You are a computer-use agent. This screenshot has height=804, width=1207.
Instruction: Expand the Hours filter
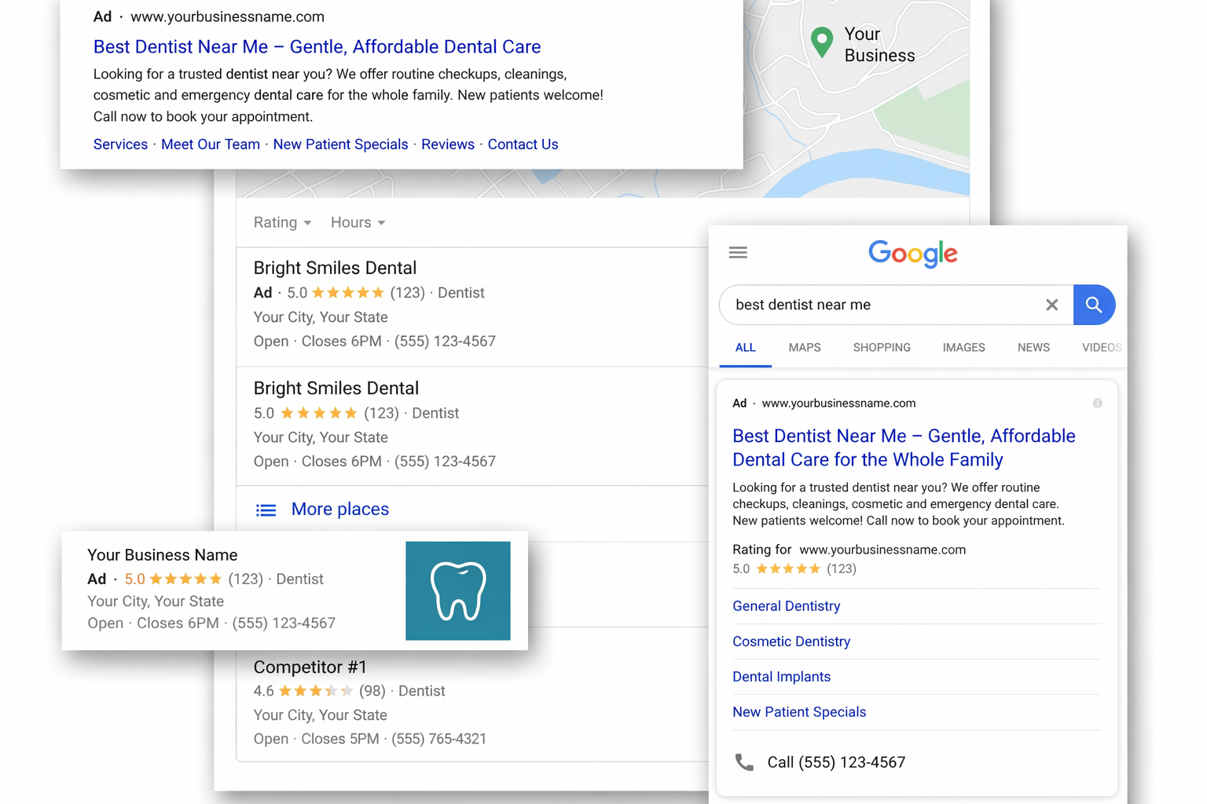[357, 222]
